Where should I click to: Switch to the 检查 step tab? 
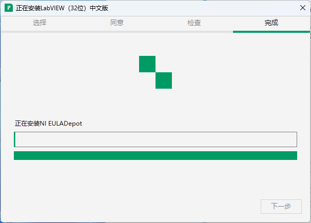(x=194, y=23)
